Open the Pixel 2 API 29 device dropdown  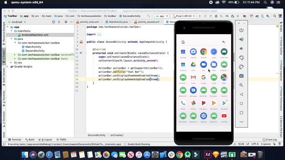(183, 16)
